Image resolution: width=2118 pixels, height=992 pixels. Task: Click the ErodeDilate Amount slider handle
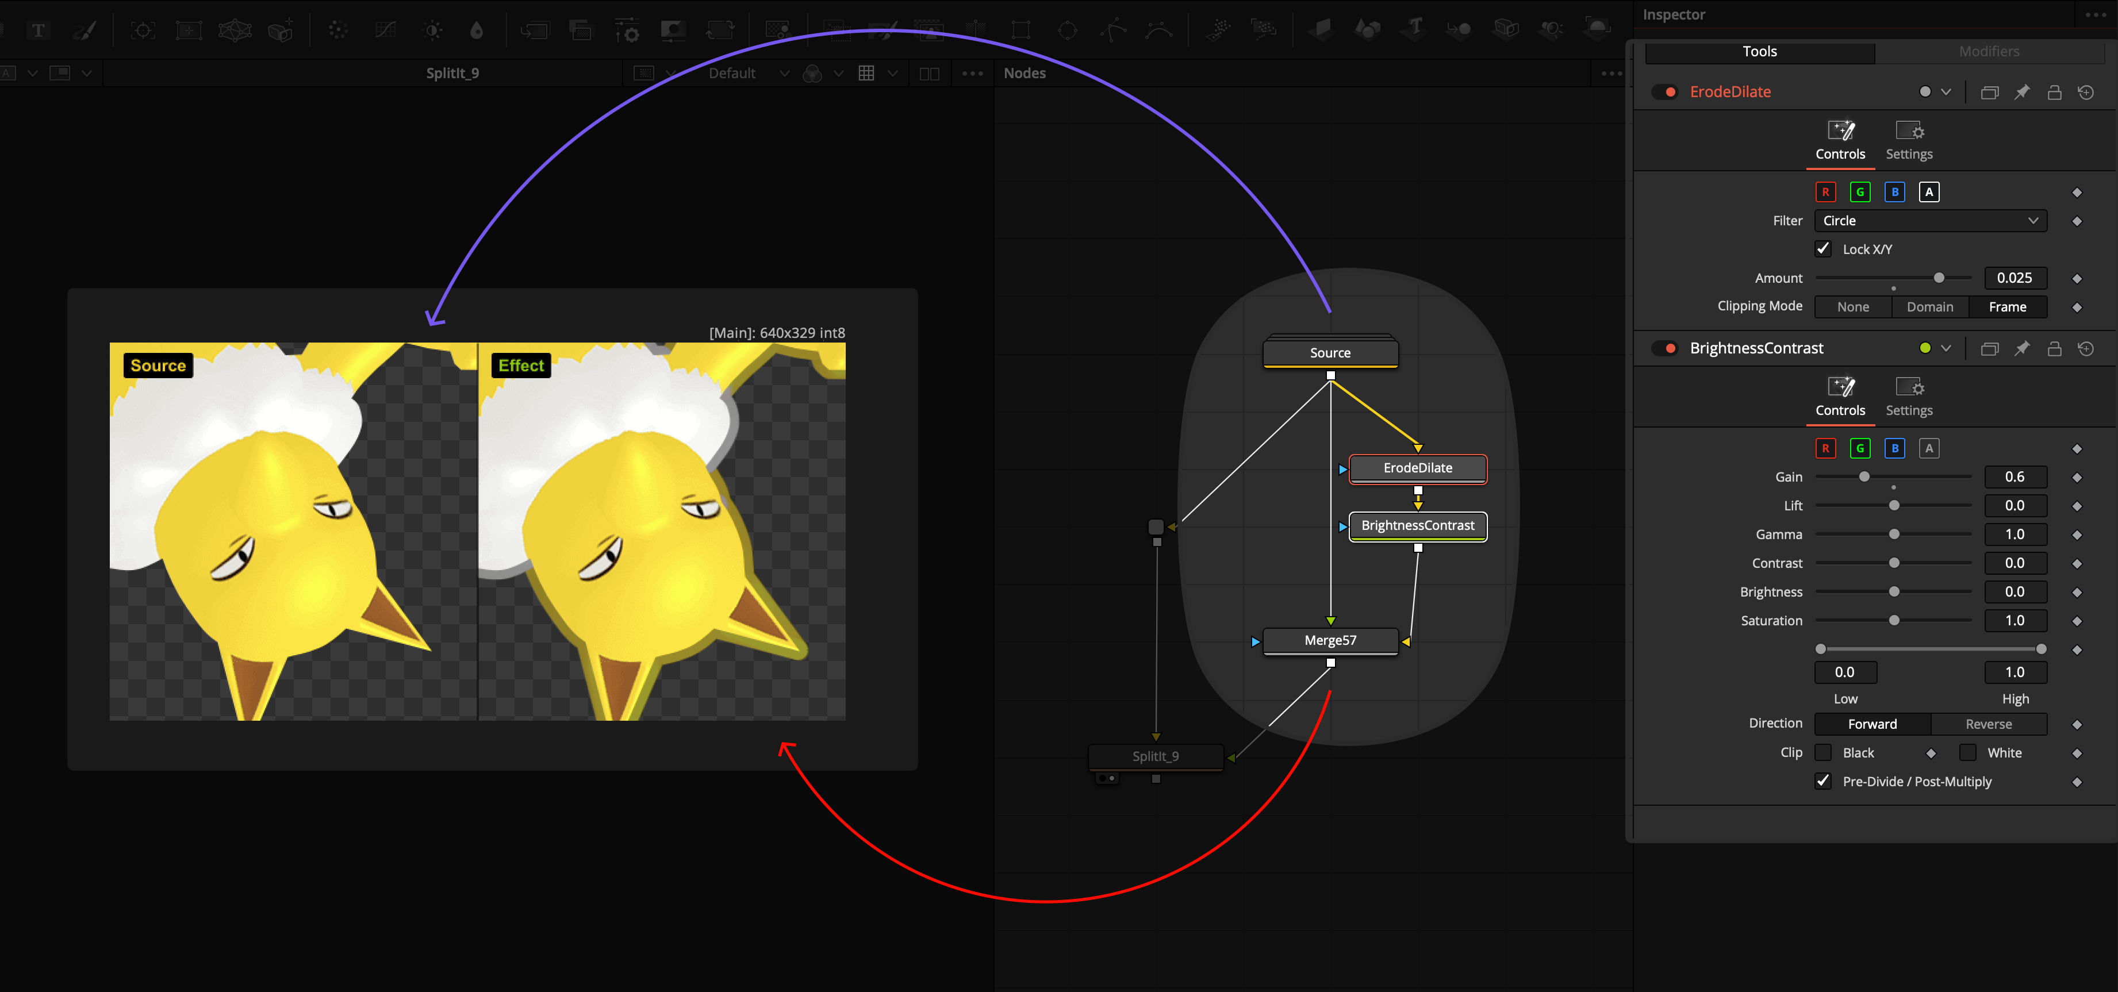pos(1939,278)
